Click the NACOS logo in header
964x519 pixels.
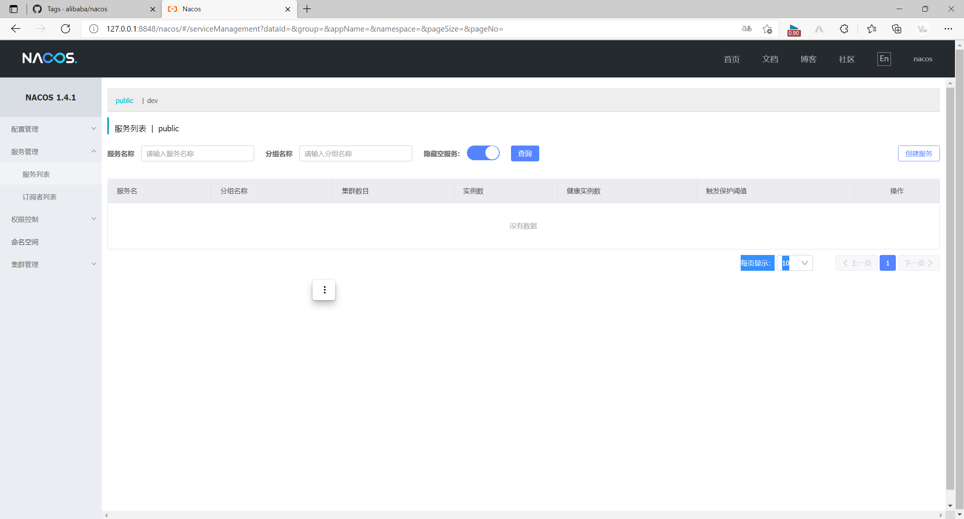click(49, 58)
